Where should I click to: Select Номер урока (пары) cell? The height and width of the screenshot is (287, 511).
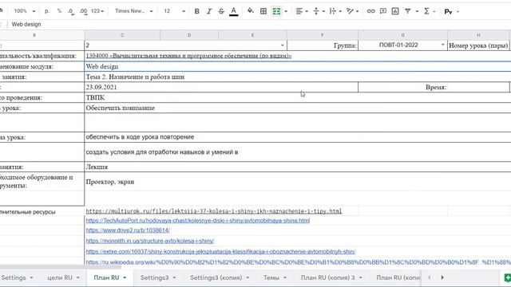point(478,45)
